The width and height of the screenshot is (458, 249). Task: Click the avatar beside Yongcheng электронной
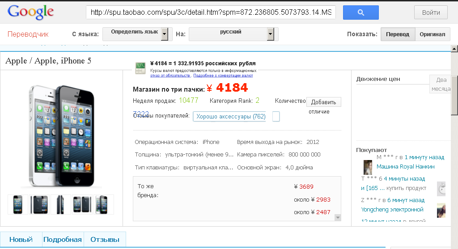click(441, 211)
